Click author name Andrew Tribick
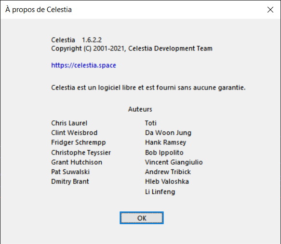 [x=168, y=172]
